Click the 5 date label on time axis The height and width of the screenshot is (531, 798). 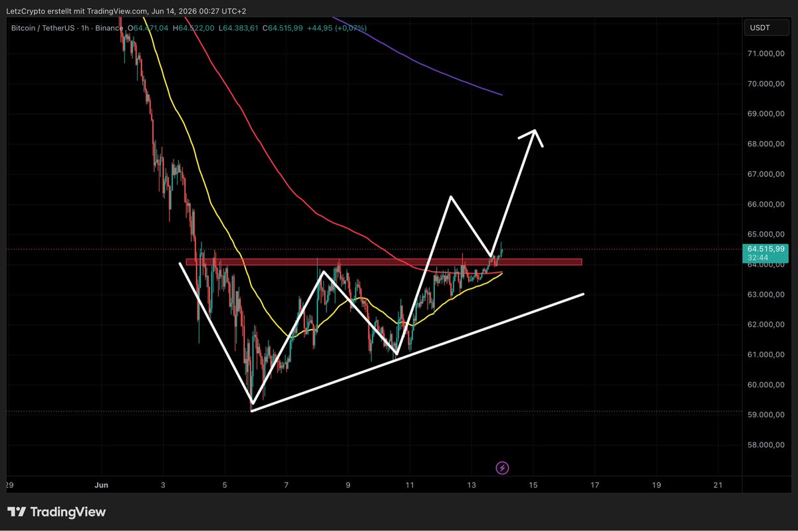[x=225, y=486]
